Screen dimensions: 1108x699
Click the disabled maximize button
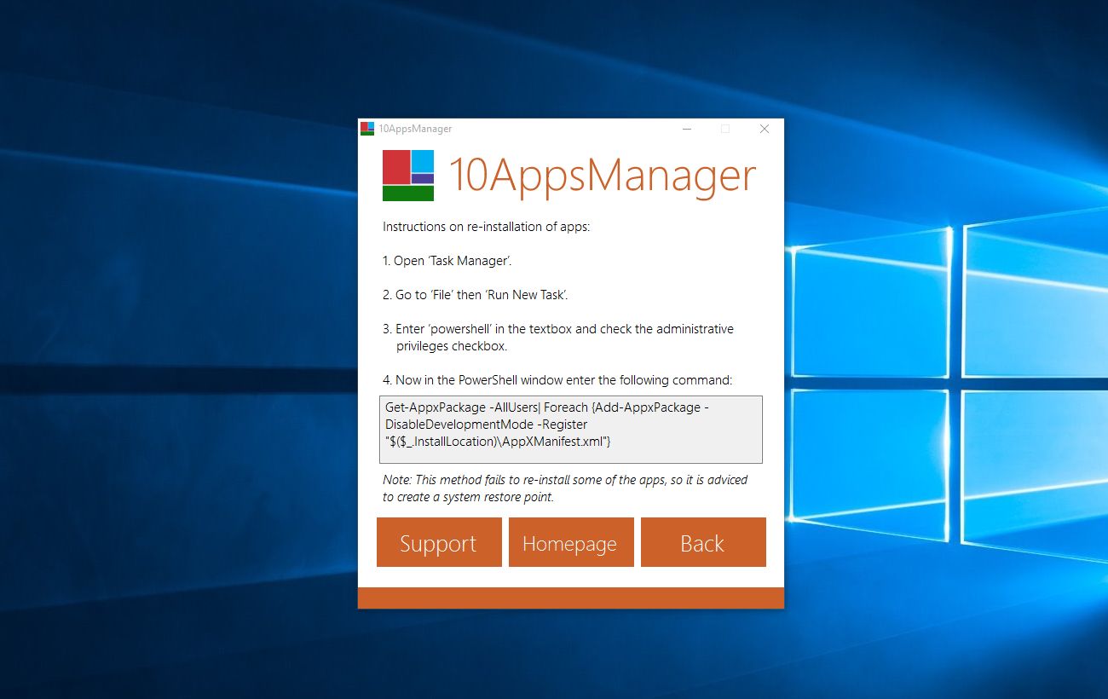click(x=725, y=129)
